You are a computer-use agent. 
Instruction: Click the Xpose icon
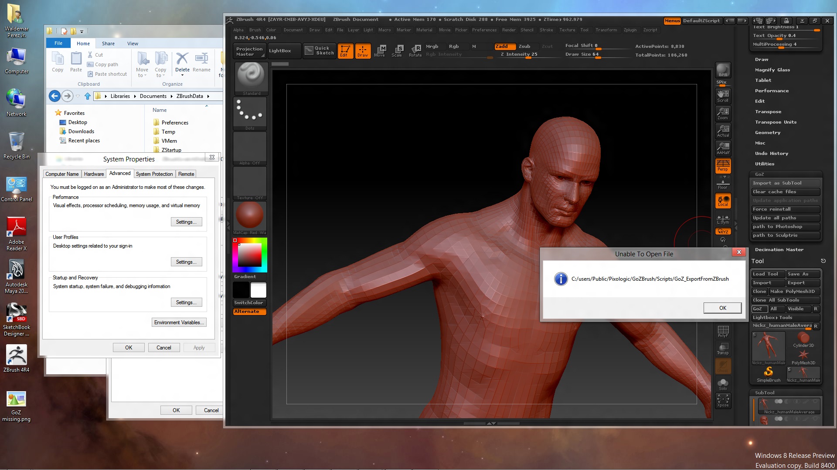click(723, 401)
